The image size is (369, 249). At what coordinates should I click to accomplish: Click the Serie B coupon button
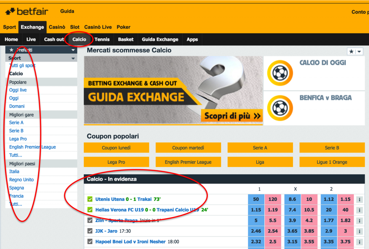coord(332,148)
